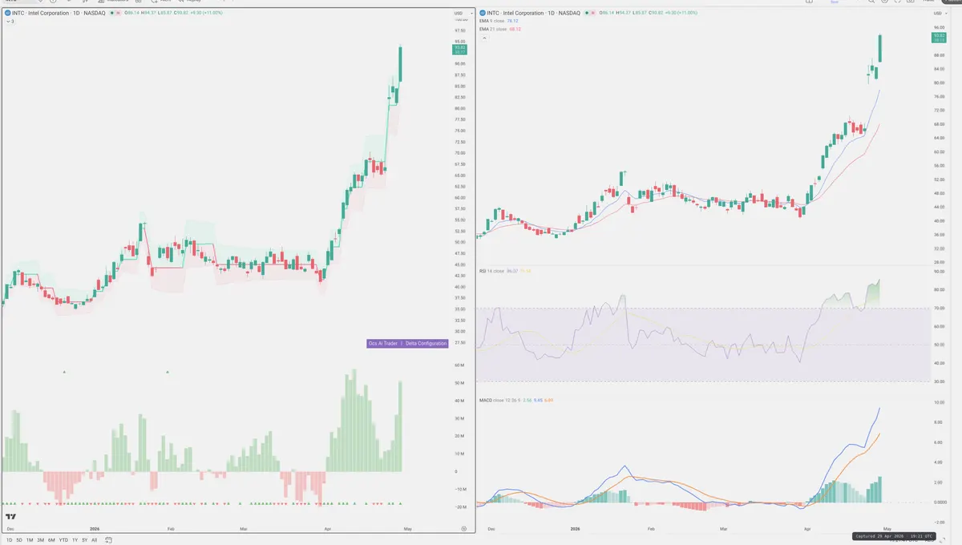
Task: Open the USD currency dropdown on right chart
Action: (x=940, y=14)
